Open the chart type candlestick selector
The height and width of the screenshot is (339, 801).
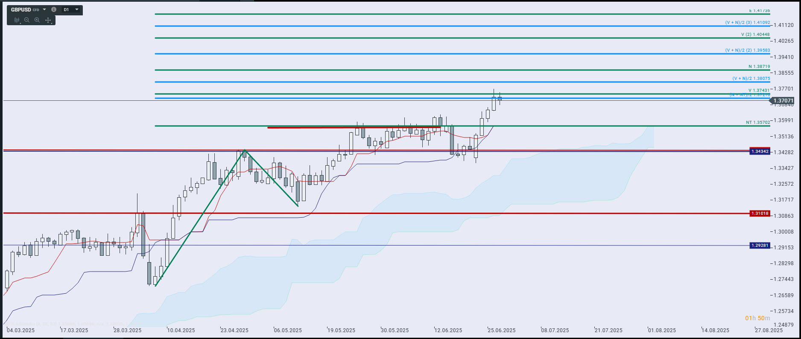click(x=17, y=20)
